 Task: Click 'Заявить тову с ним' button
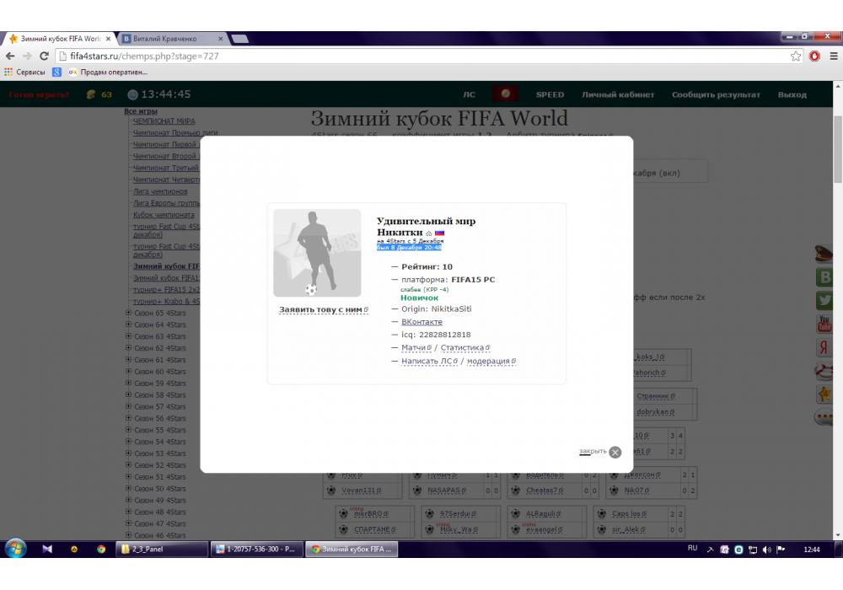point(323,310)
